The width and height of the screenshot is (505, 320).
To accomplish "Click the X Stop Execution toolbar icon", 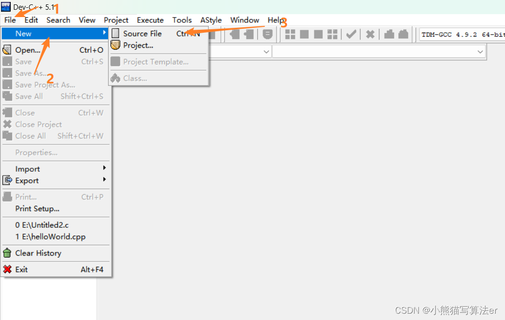I will [x=371, y=34].
